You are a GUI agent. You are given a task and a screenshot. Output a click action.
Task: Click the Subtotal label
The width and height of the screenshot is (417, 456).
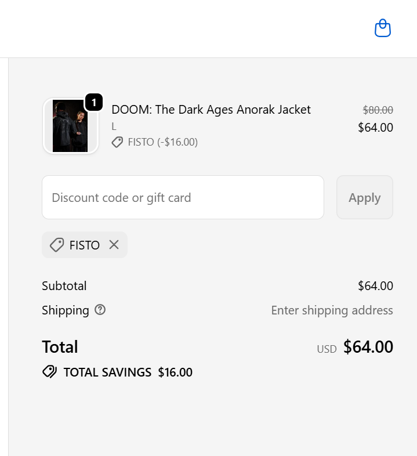coord(64,285)
